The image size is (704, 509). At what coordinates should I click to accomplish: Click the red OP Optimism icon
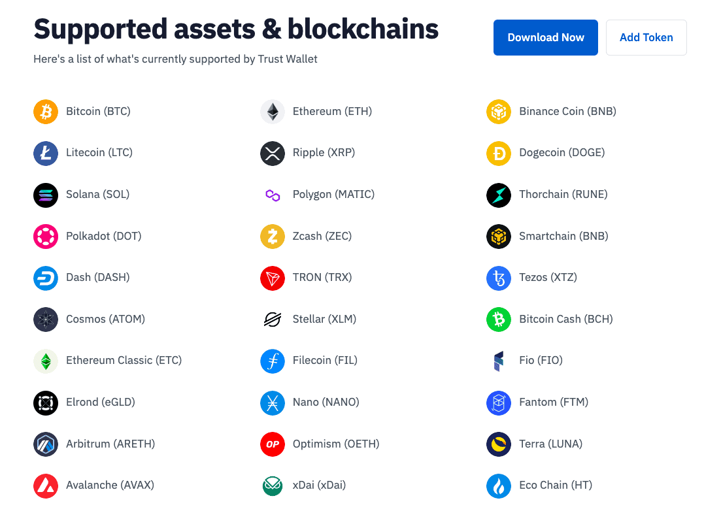click(x=273, y=444)
